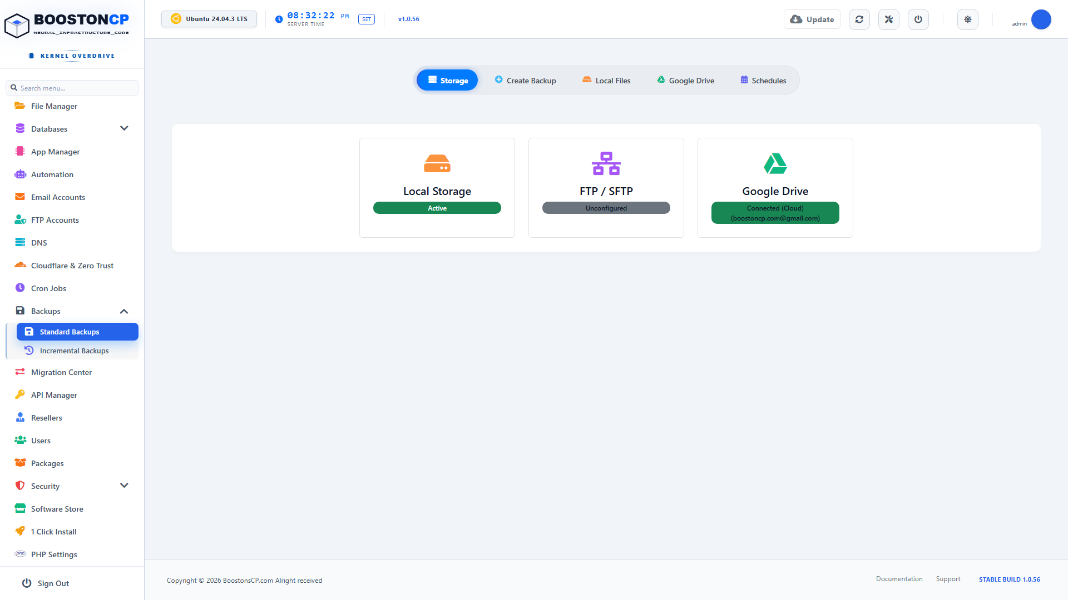
Task: Click the Search menu input field
Action: (x=72, y=88)
